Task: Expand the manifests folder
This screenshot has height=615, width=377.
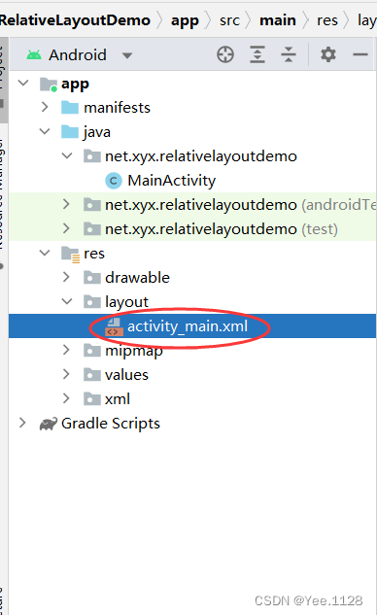Action: click(45, 107)
